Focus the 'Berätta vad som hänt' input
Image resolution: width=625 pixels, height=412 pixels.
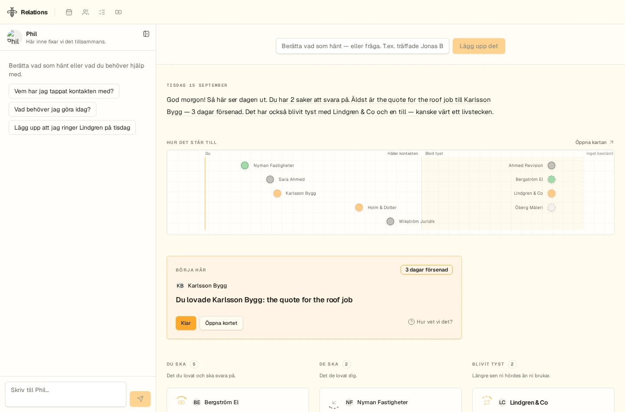[x=362, y=46]
